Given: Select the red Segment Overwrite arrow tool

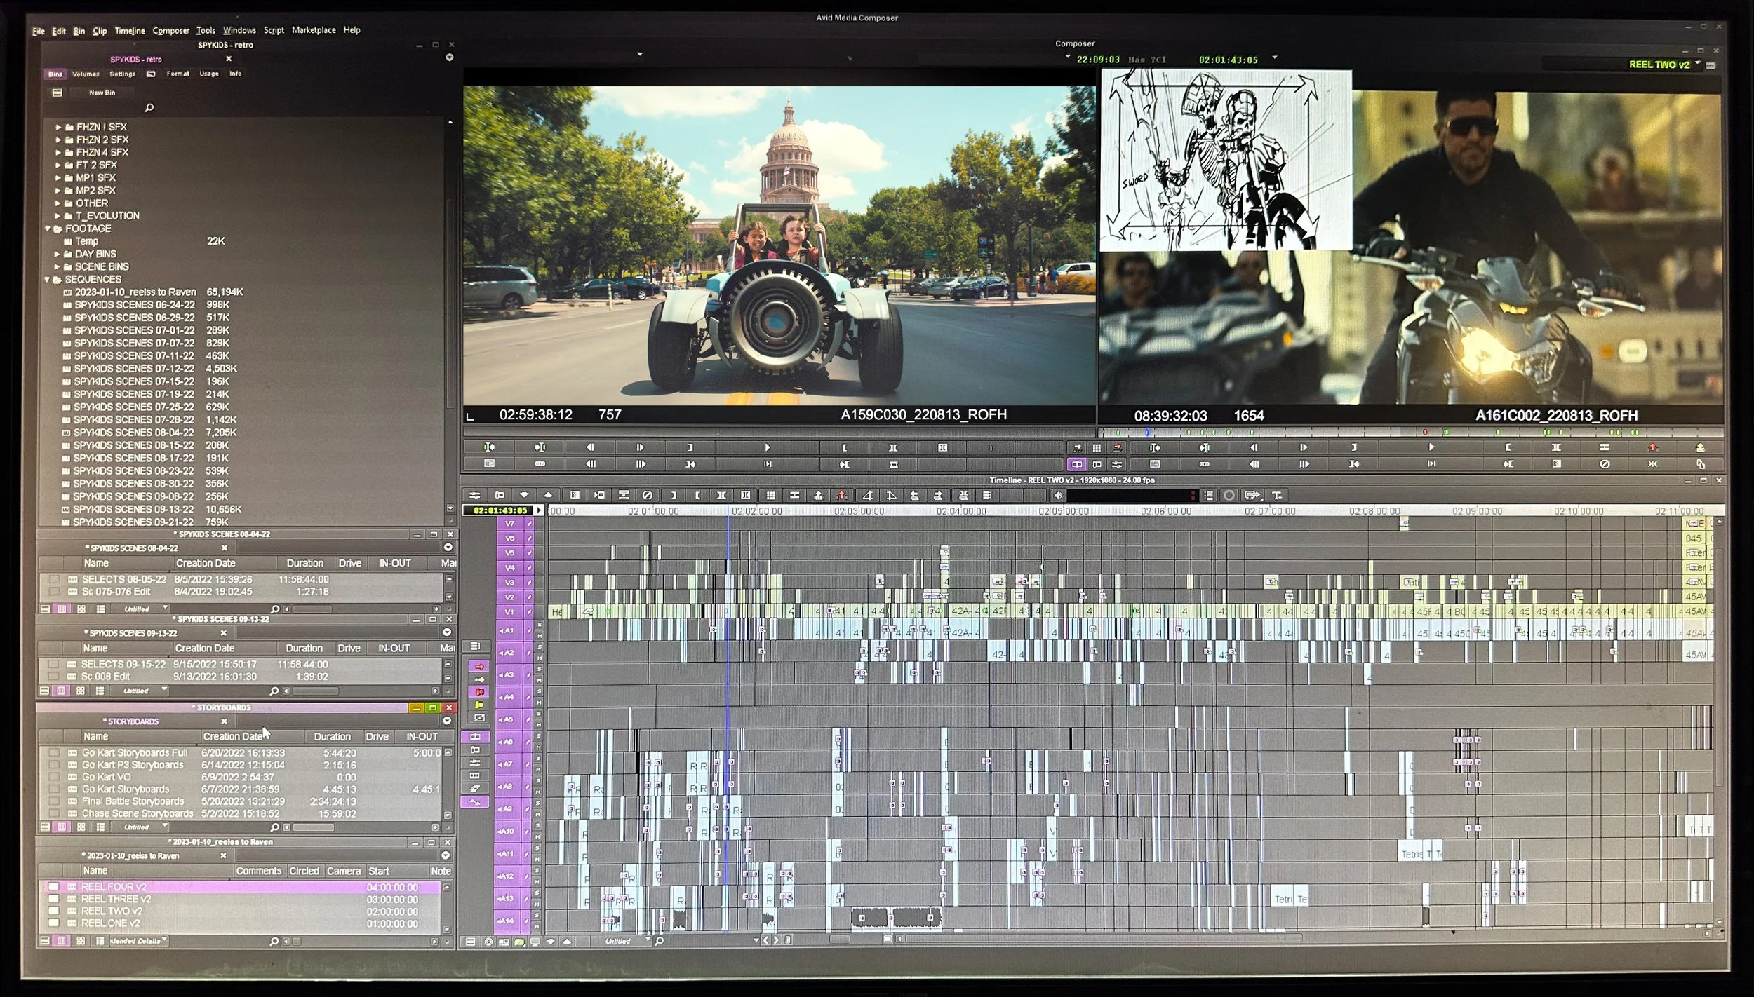Looking at the screenshot, I should [480, 666].
